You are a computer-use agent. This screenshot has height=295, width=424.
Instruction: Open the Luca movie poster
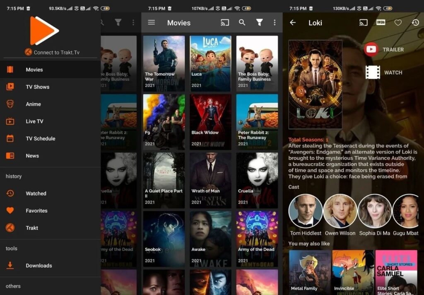[x=210, y=64]
